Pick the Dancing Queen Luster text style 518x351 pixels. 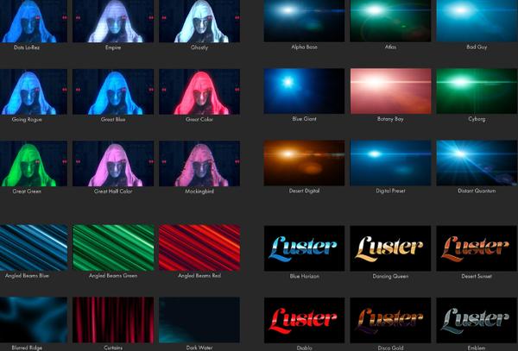coord(390,248)
